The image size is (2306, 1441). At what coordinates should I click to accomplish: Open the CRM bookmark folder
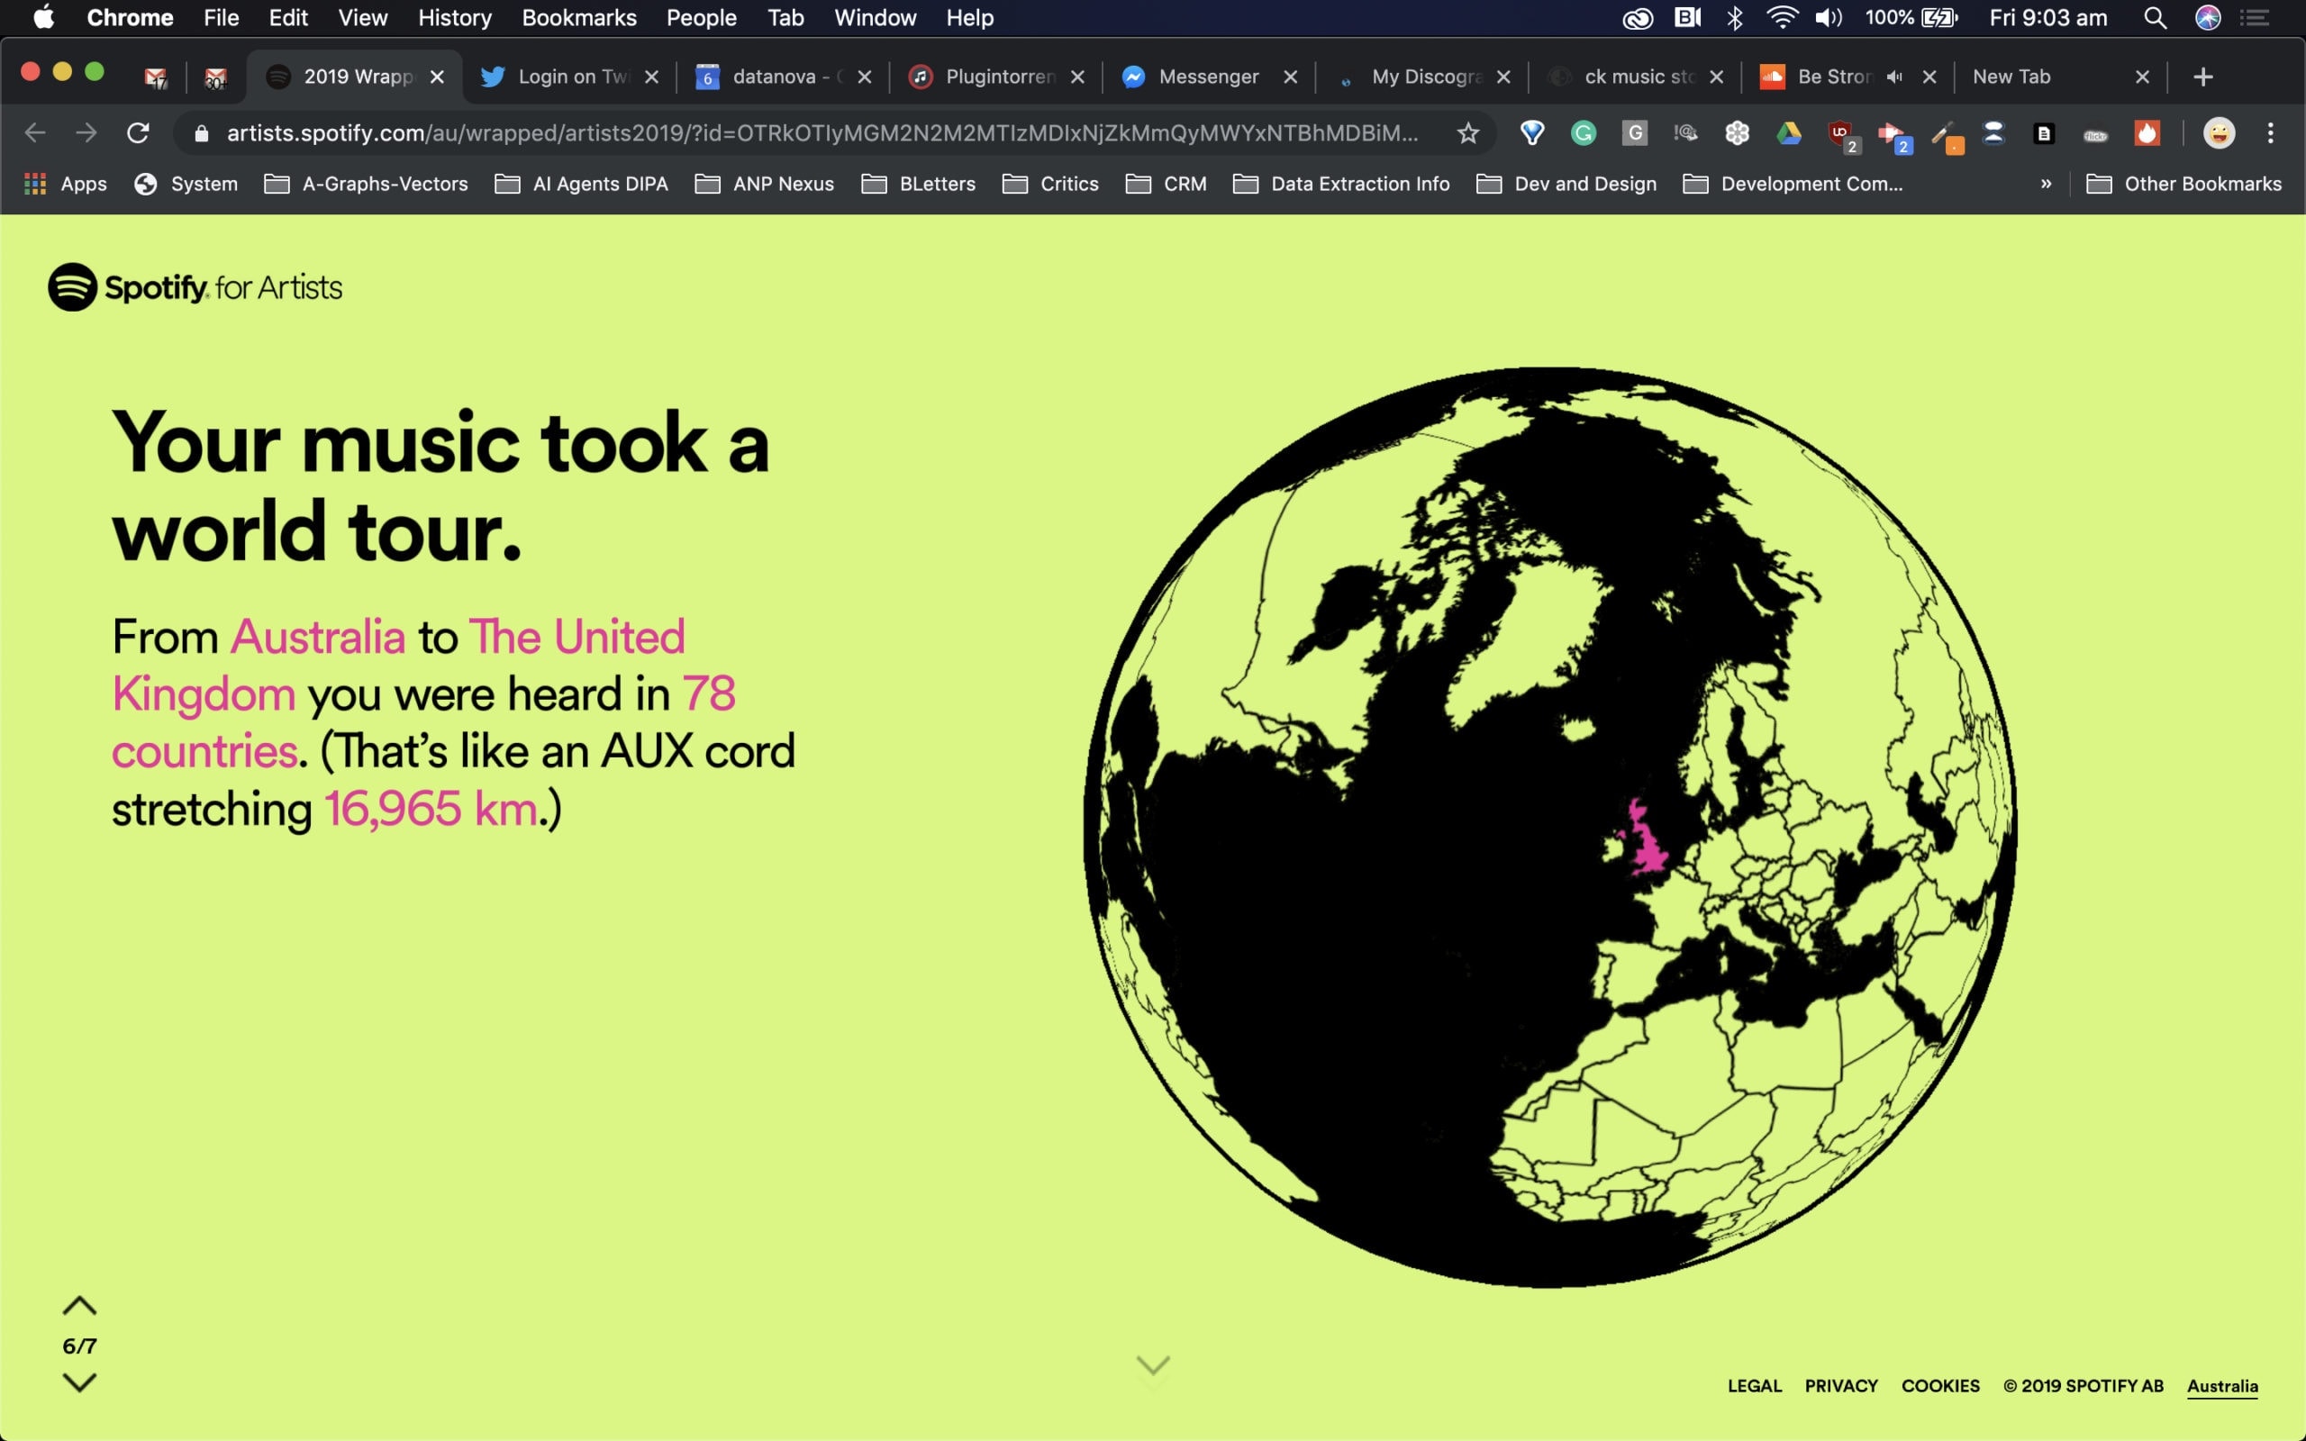tap(1166, 184)
